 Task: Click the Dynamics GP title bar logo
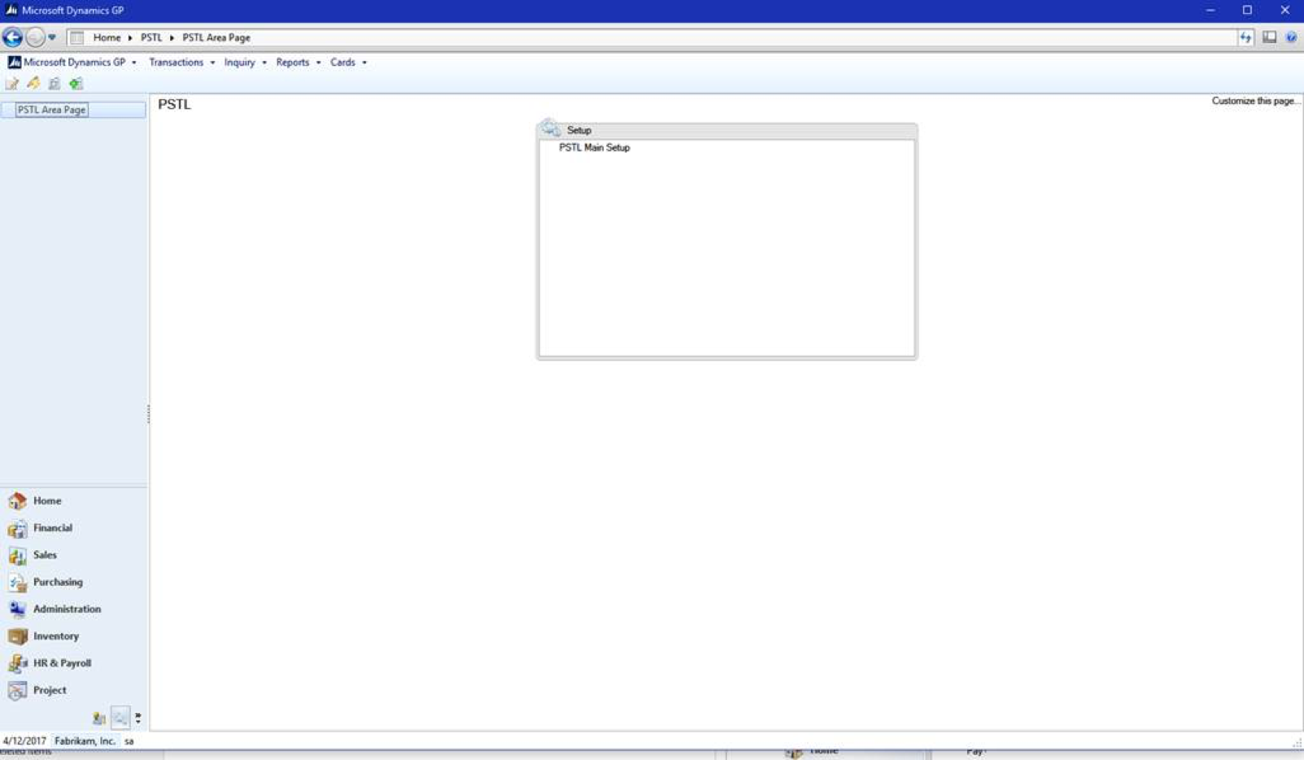point(11,11)
